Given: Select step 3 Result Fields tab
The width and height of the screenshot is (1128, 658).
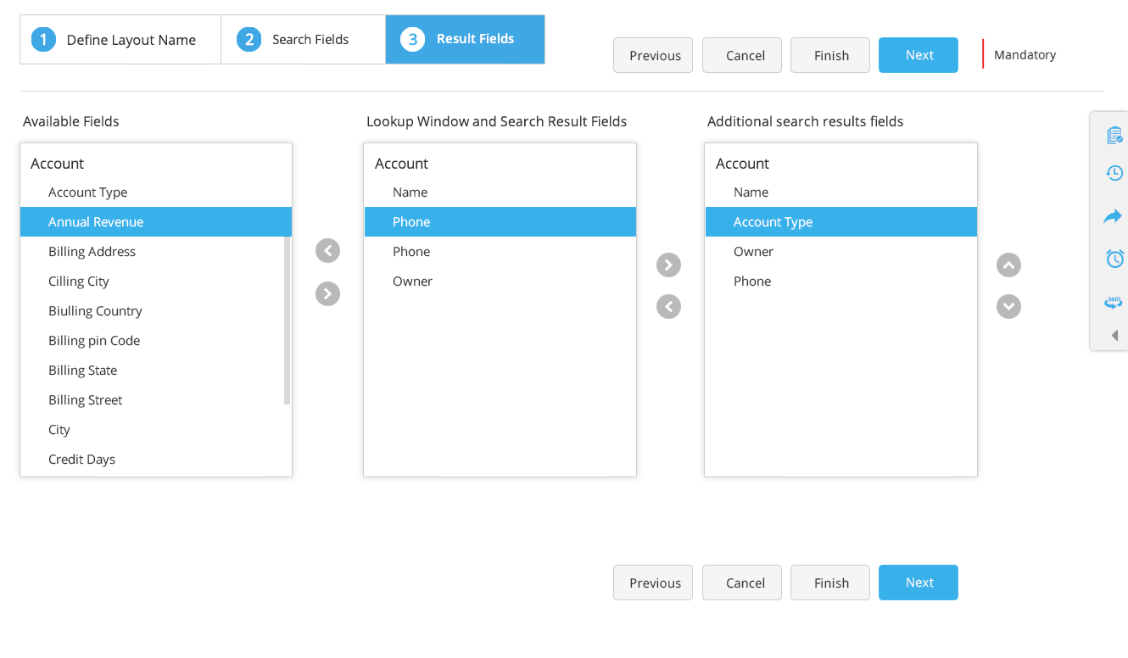Looking at the screenshot, I should [x=465, y=39].
